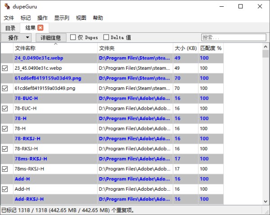
Task: Open the 标记 menu
Action: (x=26, y=18)
